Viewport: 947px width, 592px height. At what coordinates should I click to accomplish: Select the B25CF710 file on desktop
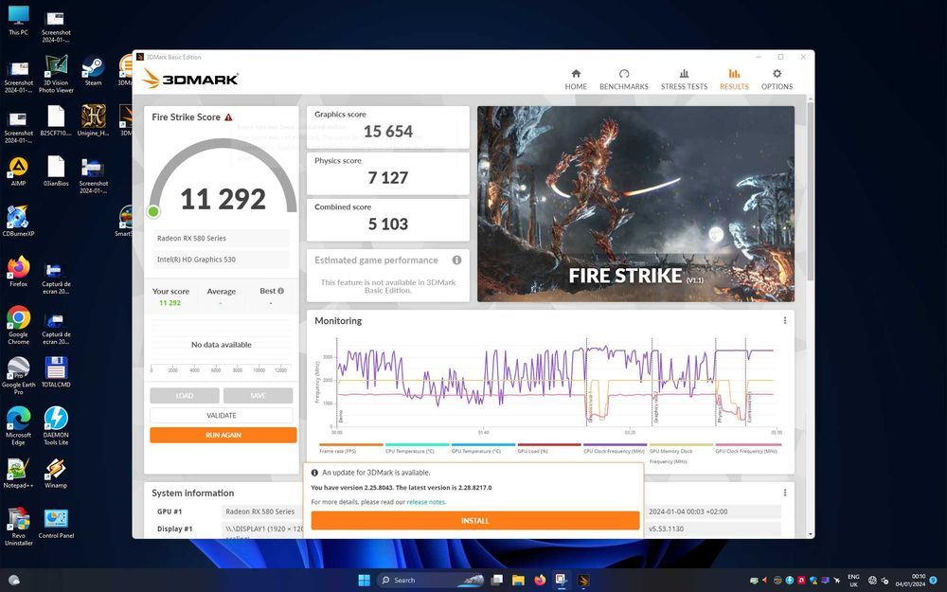coord(56,121)
